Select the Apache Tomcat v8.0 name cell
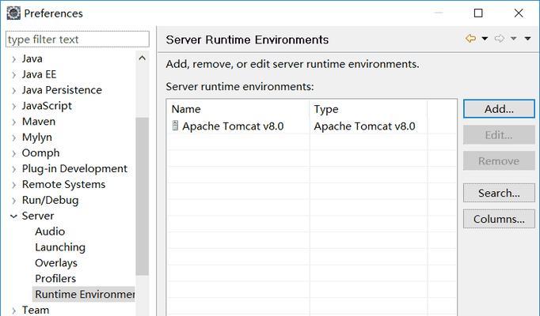This screenshot has width=540, height=316. click(x=233, y=126)
